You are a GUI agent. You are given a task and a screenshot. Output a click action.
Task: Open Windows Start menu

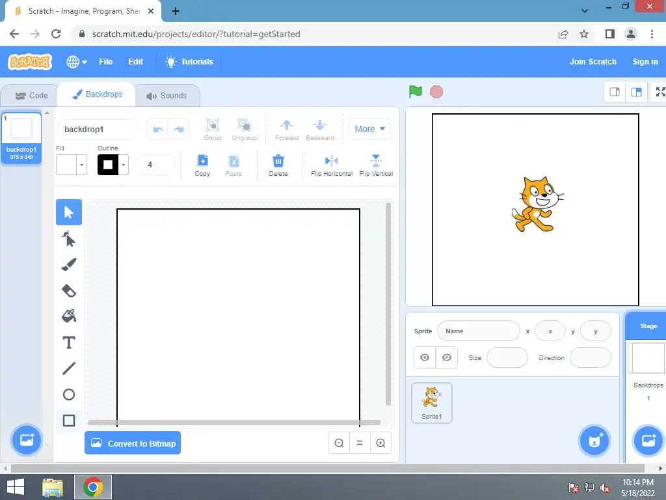16,487
